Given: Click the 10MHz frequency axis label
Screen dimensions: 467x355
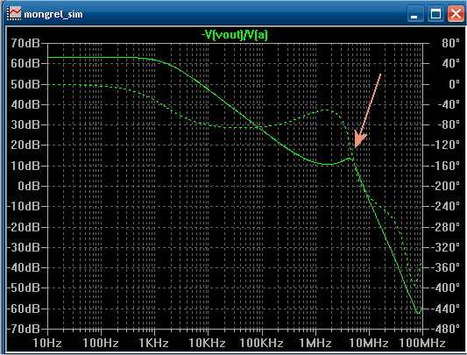Looking at the screenshot, I should pyautogui.click(x=369, y=343).
